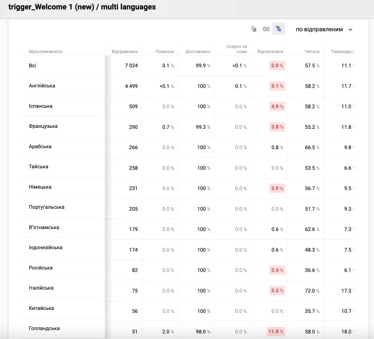Viewport: 374px width, 339px height.
Task: Click the 'Доставлено' column header
Action: click(x=198, y=51)
